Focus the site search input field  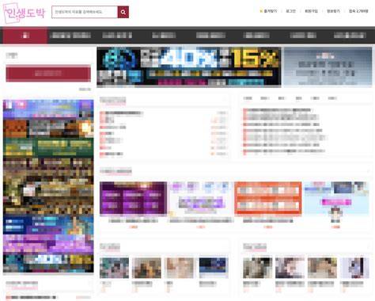click(x=85, y=12)
